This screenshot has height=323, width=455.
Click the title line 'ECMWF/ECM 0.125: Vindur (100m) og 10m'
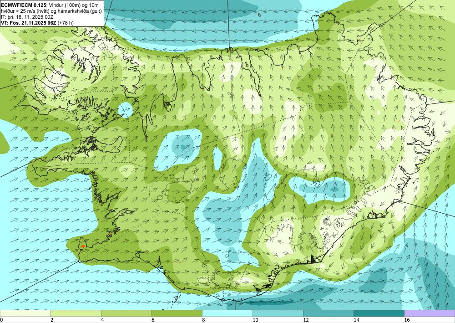tap(50, 5)
